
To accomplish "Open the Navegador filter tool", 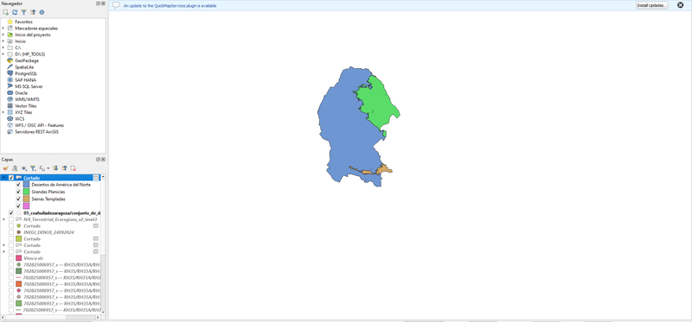I will point(24,12).
